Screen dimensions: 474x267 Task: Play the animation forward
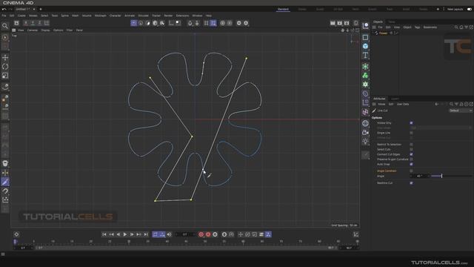click(125, 234)
